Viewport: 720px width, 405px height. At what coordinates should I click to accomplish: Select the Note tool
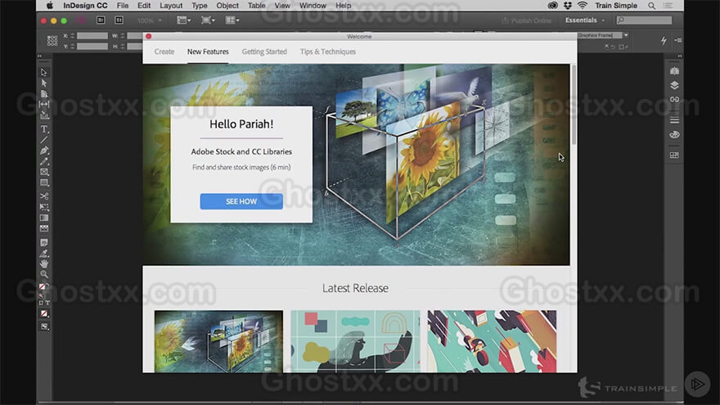(x=44, y=242)
